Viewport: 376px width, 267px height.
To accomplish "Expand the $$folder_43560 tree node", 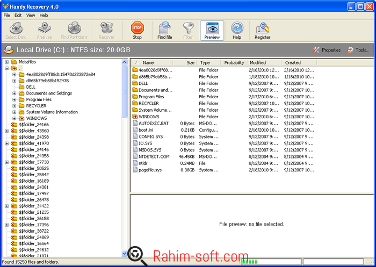I will coord(6,131).
